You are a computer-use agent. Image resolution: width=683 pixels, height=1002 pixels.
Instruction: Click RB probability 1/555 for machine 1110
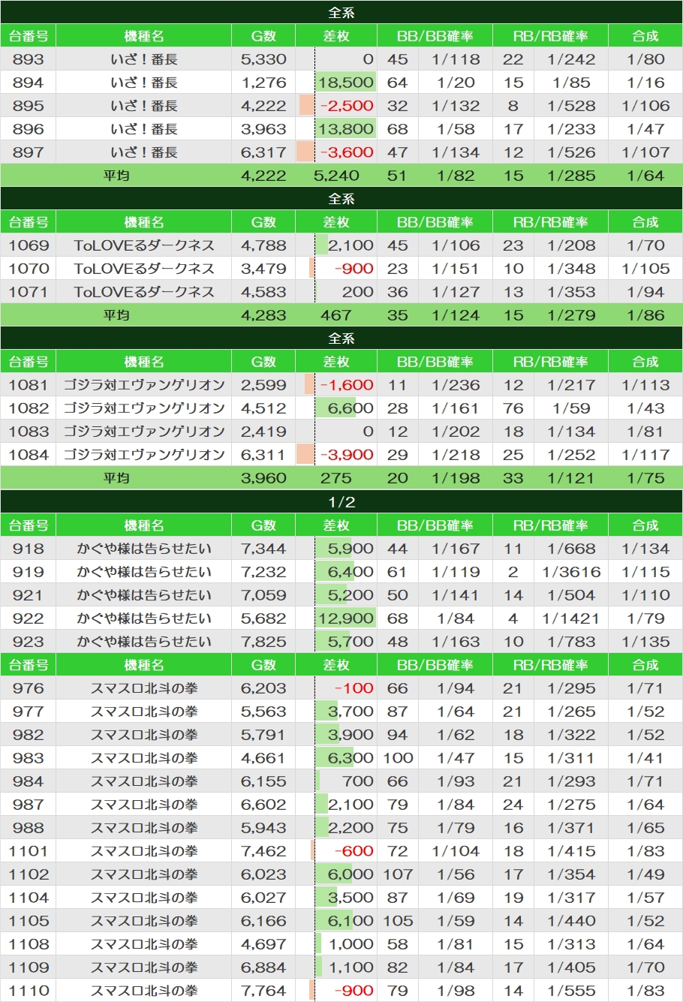571,991
